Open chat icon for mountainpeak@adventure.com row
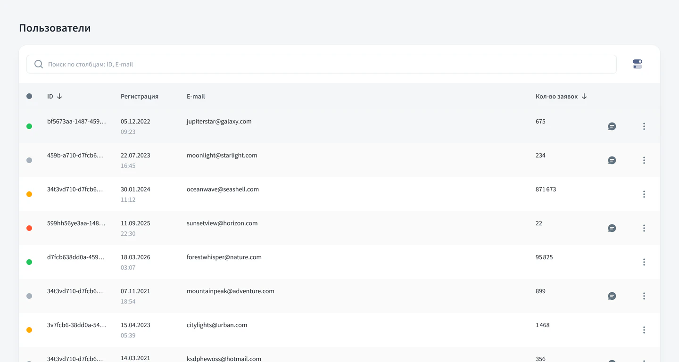The height and width of the screenshot is (362, 679). 612,296
